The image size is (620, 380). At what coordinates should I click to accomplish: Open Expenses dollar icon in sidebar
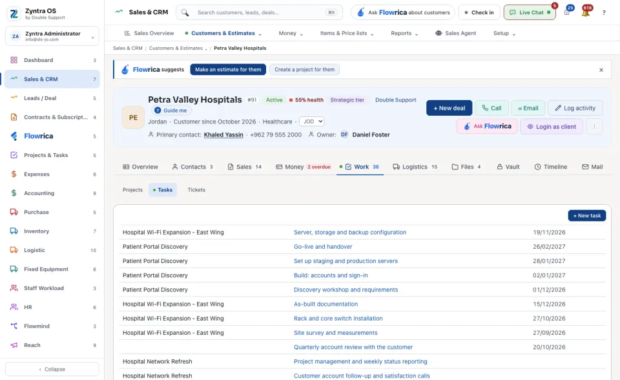pos(14,174)
